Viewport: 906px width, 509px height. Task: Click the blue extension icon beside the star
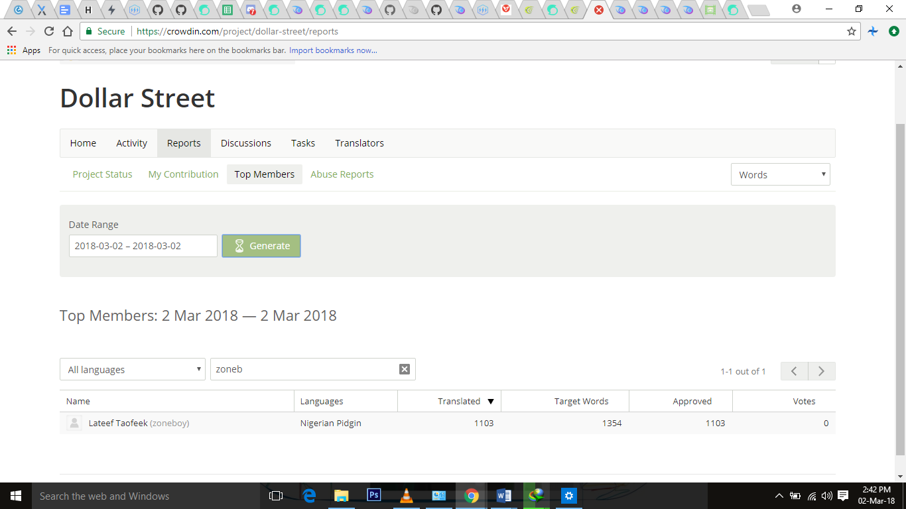873,31
